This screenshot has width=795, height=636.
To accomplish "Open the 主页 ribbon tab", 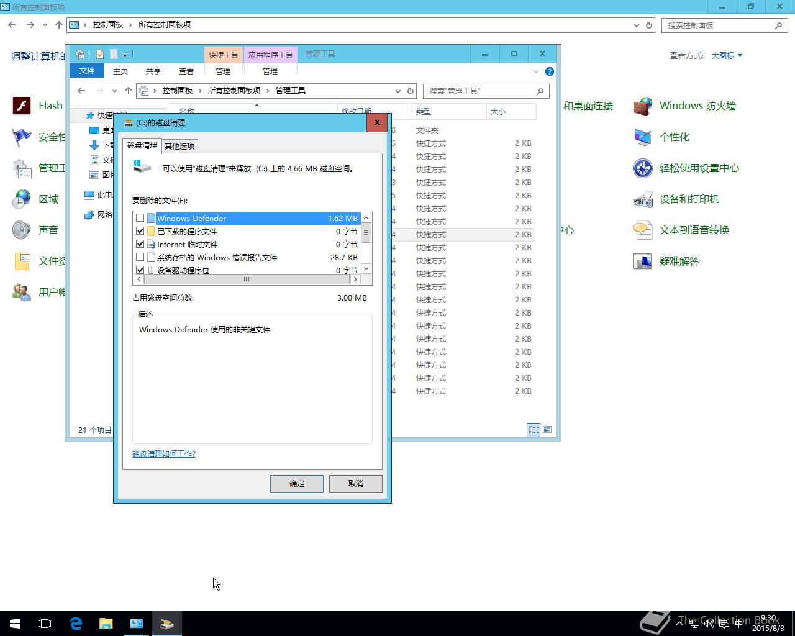I will point(120,71).
